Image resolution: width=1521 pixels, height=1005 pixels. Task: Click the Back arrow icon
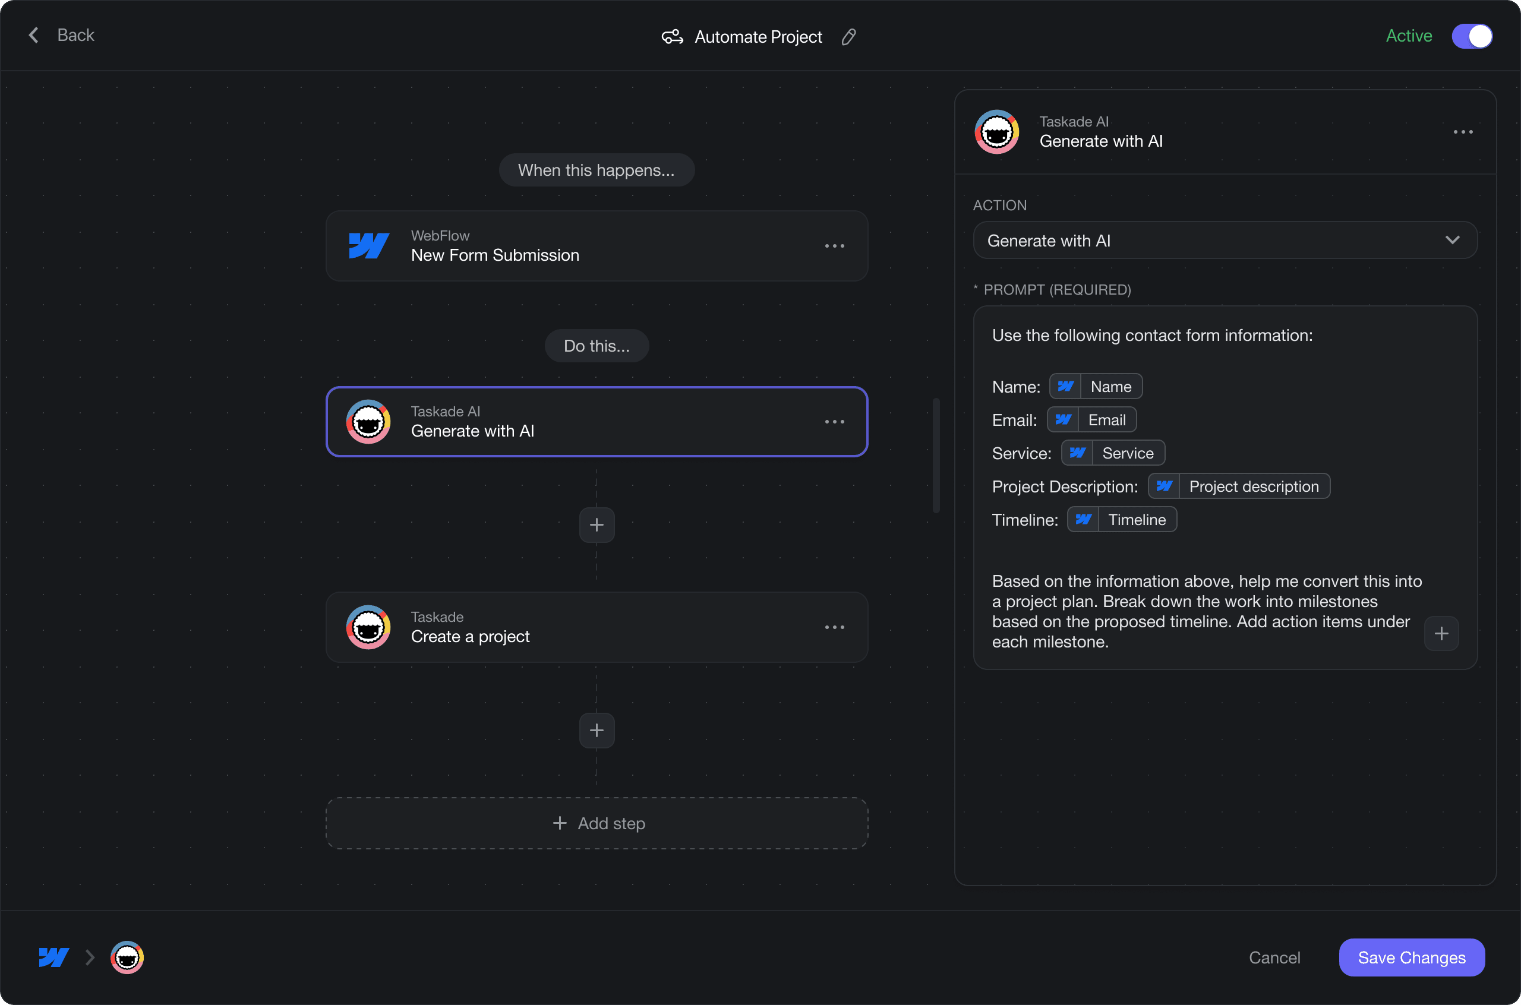(34, 35)
